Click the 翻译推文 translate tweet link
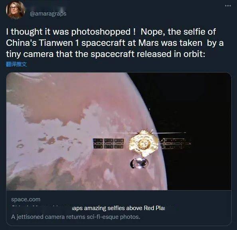 [x=16, y=64]
